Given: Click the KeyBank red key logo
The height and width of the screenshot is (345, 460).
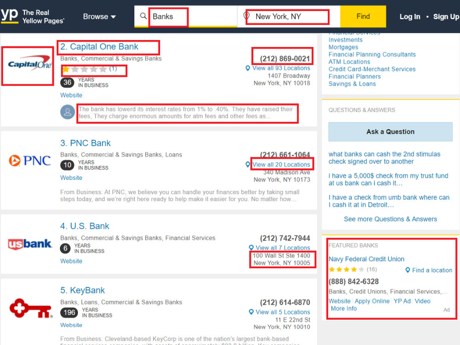Looking at the screenshot, I should coord(31,308).
